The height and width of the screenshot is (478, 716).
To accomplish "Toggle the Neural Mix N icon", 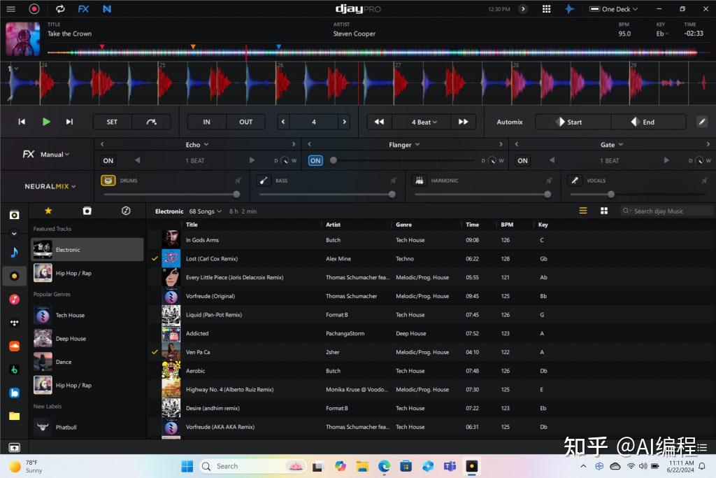I will 107,8.
